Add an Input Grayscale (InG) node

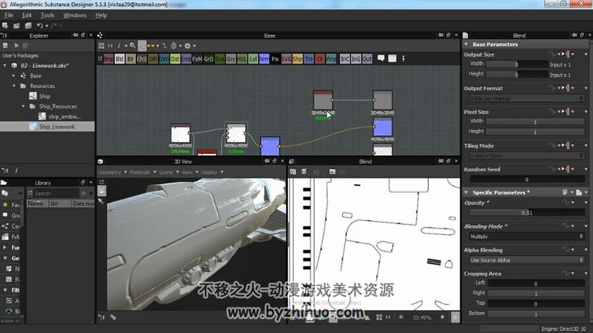(356, 59)
